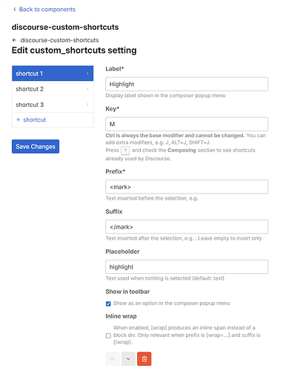Image resolution: width=283 pixels, height=371 pixels.
Task: Click Save Changes button
Action: 36,147
